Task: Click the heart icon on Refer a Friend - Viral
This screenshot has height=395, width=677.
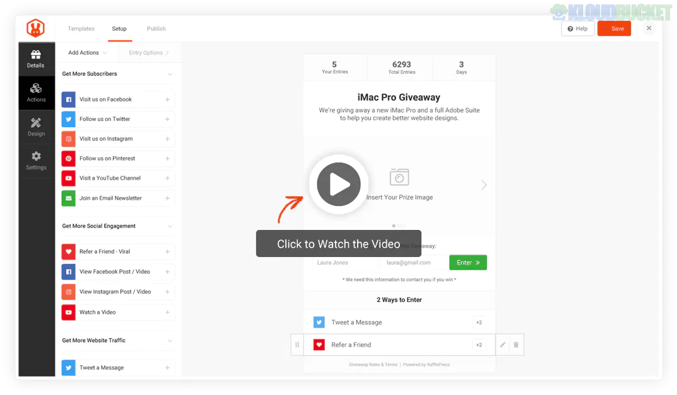Action: pyautogui.click(x=68, y=251)
